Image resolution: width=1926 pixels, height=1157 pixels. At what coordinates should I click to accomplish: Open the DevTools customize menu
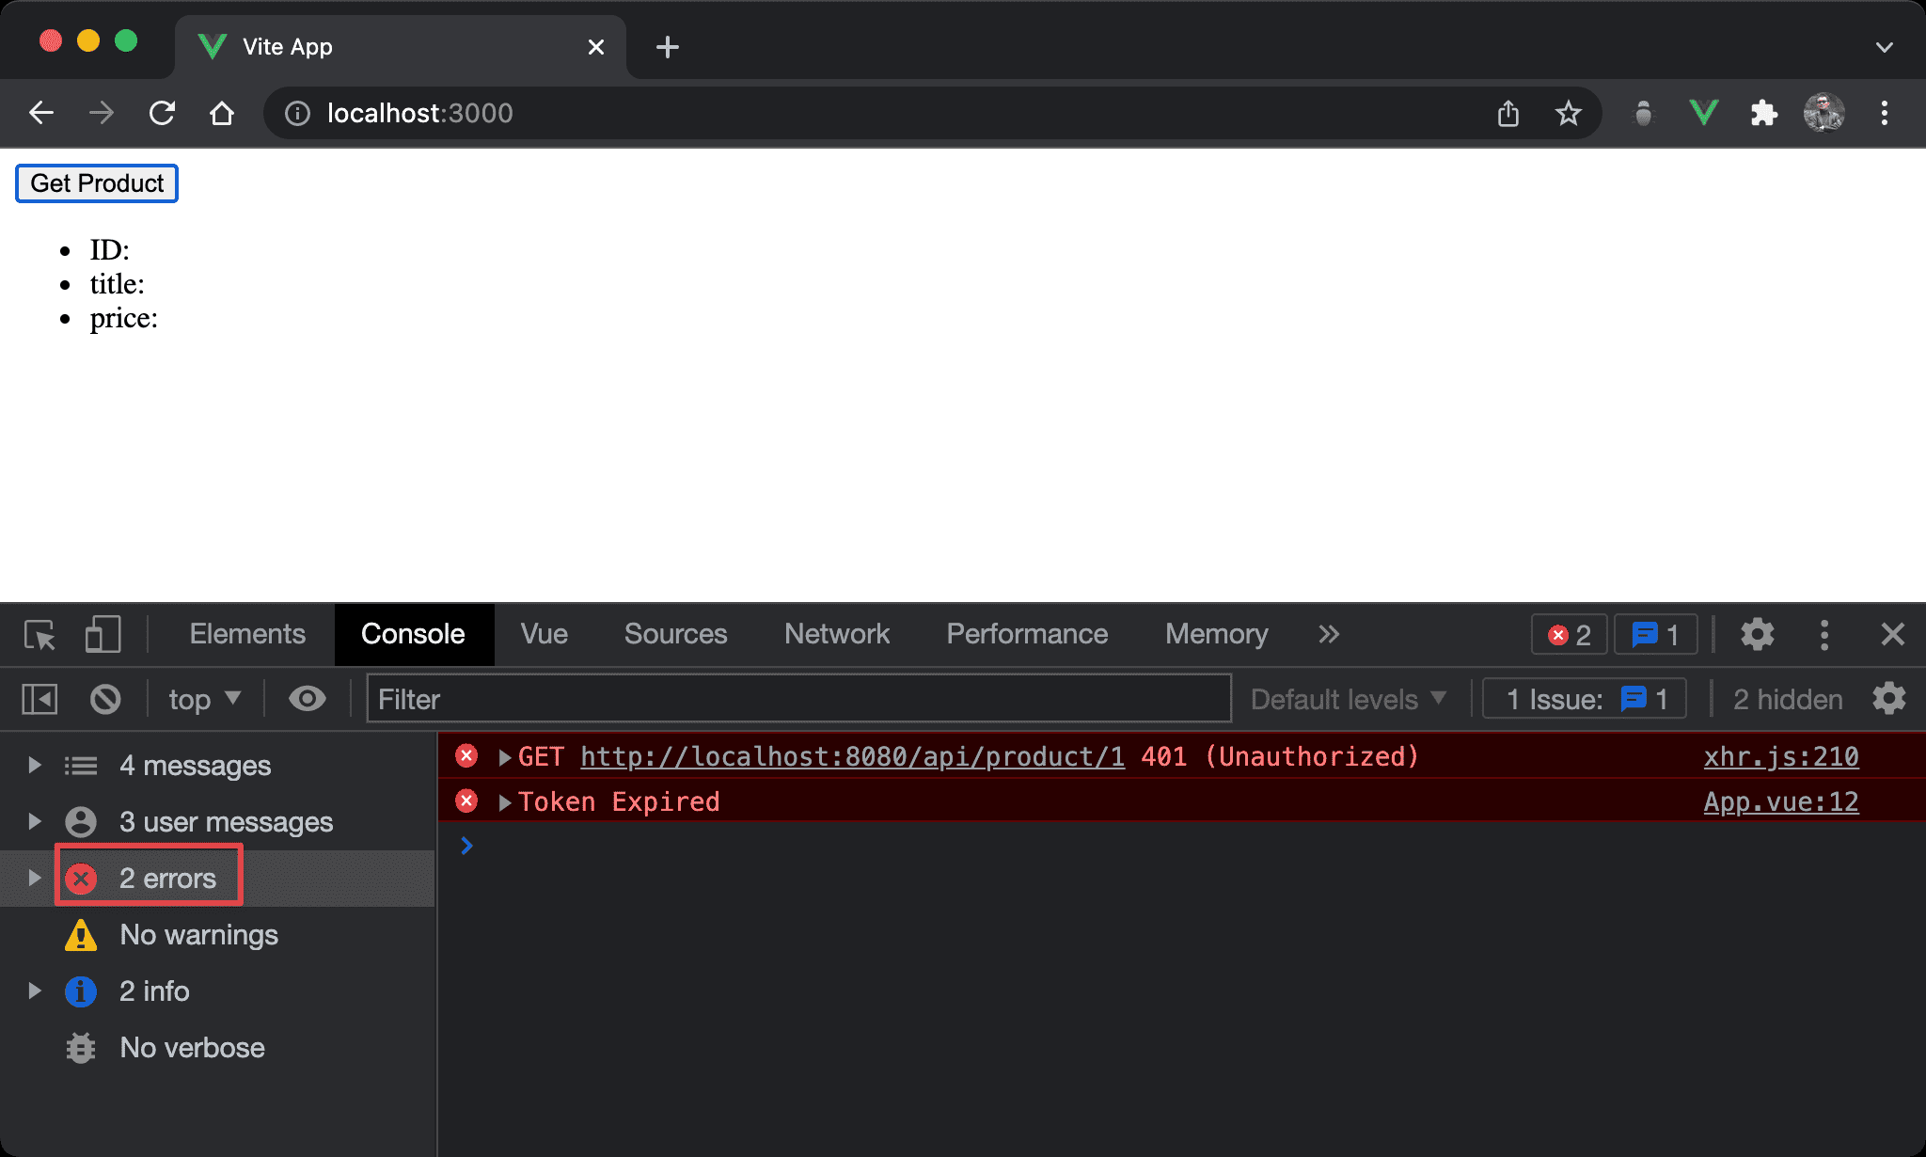click(x=1824, y=635)
